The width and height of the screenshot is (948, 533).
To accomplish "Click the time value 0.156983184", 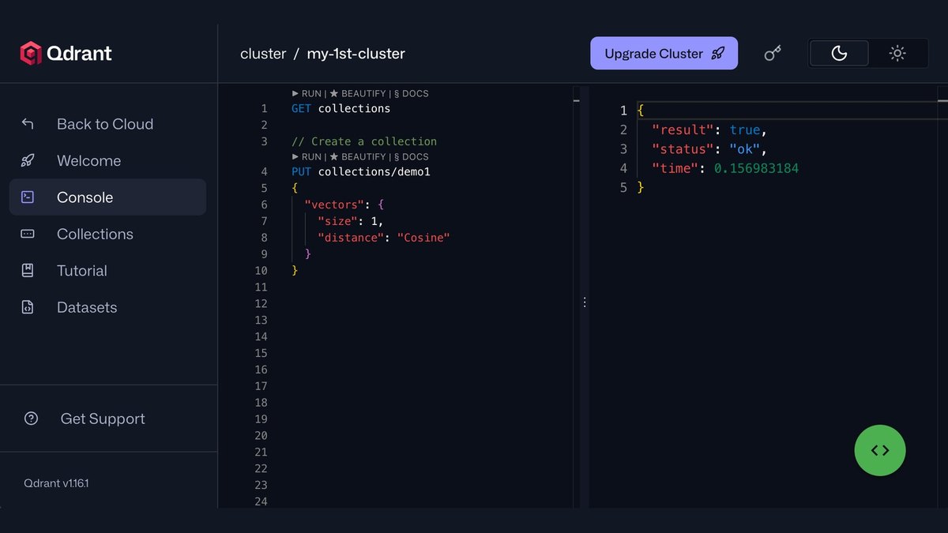I will 757,168.
